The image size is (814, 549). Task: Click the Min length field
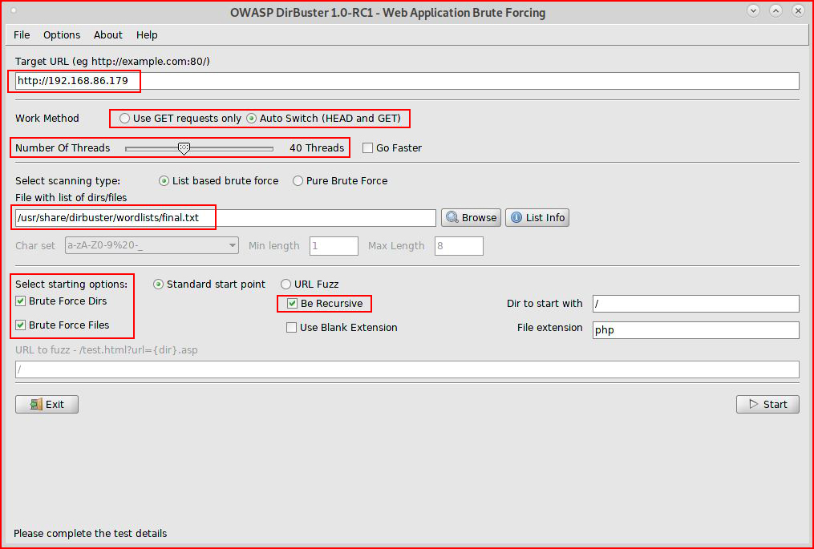334,246
